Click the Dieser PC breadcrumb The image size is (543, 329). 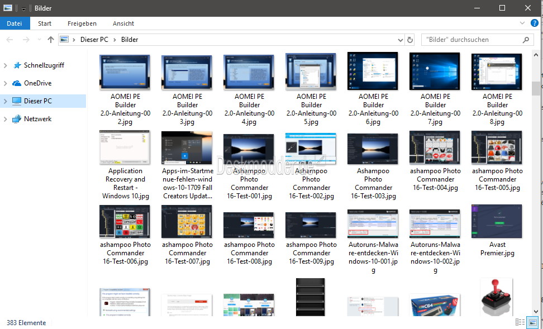[x=94, y=40]
